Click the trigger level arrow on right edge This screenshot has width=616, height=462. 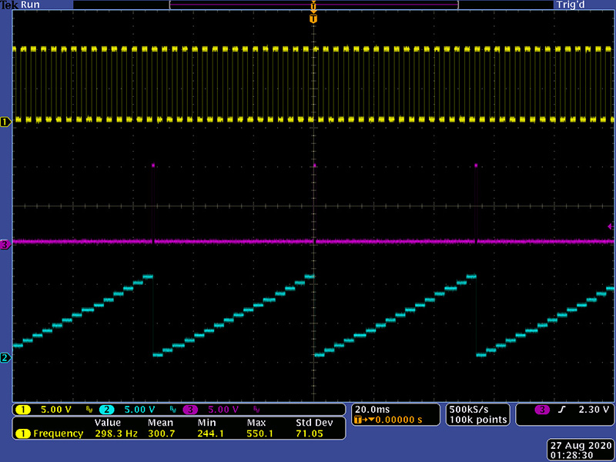point(611,226)
